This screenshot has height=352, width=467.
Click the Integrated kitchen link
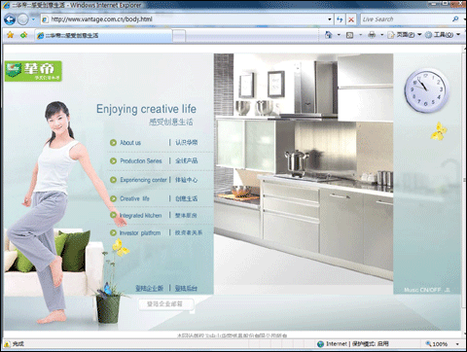tap(140, 215)
